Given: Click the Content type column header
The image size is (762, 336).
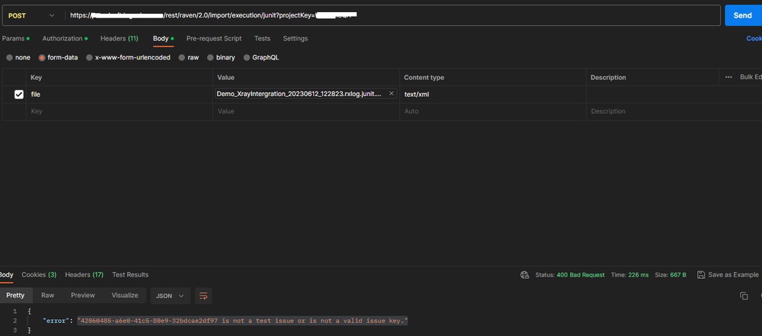Looking at the screenshot, I should pos(424,78).
